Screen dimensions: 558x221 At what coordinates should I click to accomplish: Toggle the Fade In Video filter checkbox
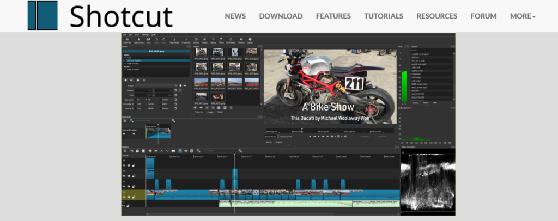point(125,64)
